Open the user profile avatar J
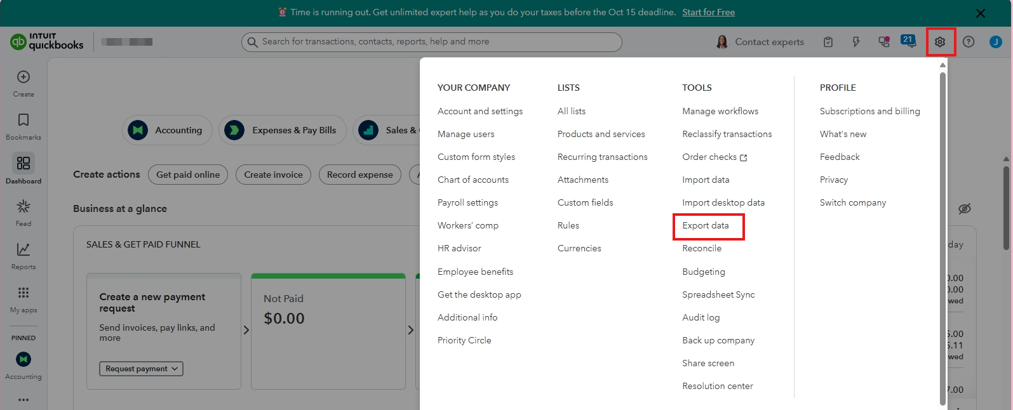The width and height of the screenshot is (1013, 410). coord(995,42)
